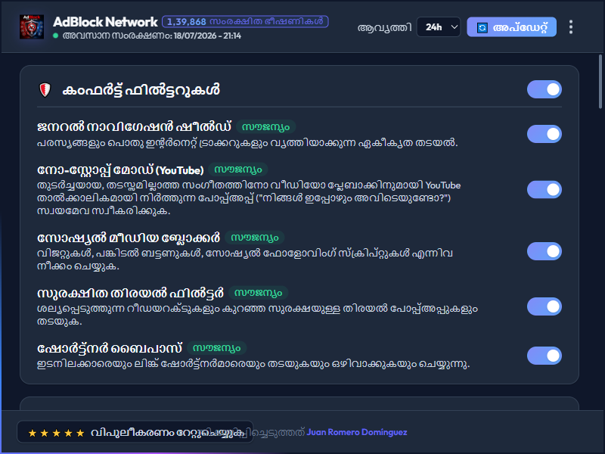Viewport: 605px width, 454px height.
Task: Click the red shield icon beside കംഫർട്ട് ഫിൽട്ടറുകൾ
Action: [45, 90]
